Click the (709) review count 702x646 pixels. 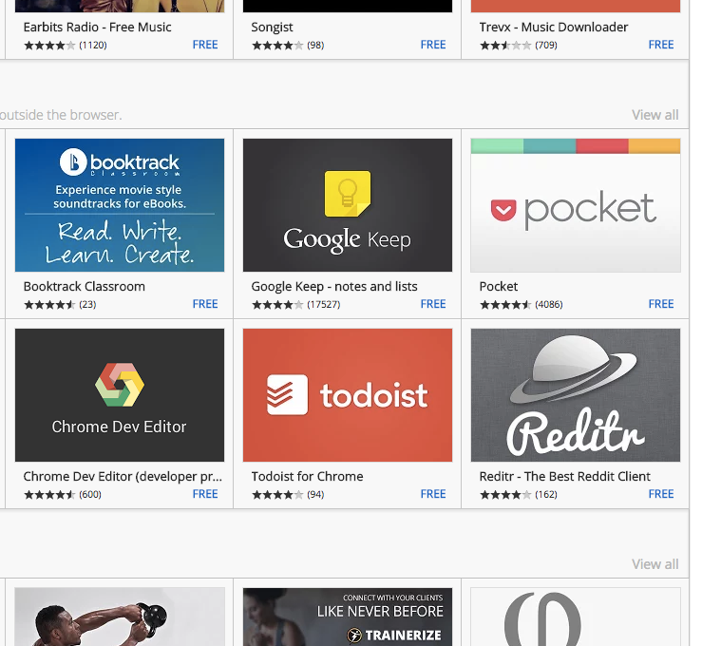(546, 46)
